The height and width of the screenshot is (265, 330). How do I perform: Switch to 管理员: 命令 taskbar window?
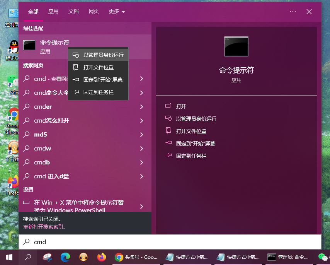pos(288,257)
